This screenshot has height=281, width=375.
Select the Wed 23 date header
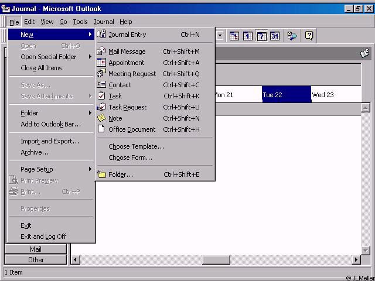336,95
